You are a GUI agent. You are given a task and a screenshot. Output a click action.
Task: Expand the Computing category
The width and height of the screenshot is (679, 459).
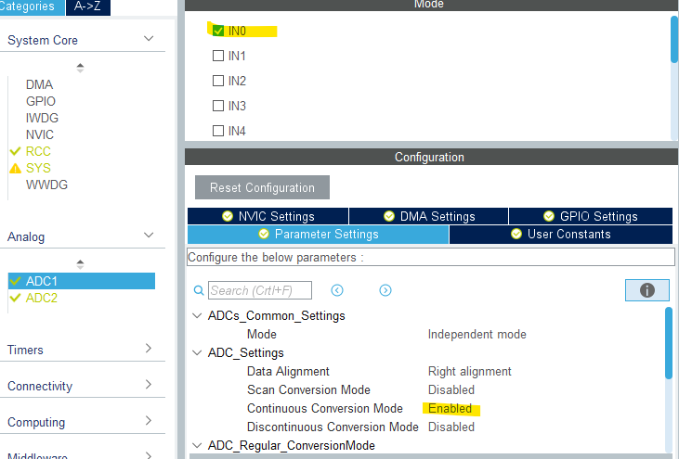pyautogui.click(x=149, y=421)
